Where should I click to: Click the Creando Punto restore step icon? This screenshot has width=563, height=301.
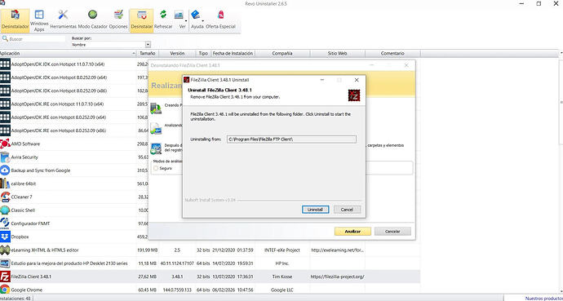coord(156,108)
